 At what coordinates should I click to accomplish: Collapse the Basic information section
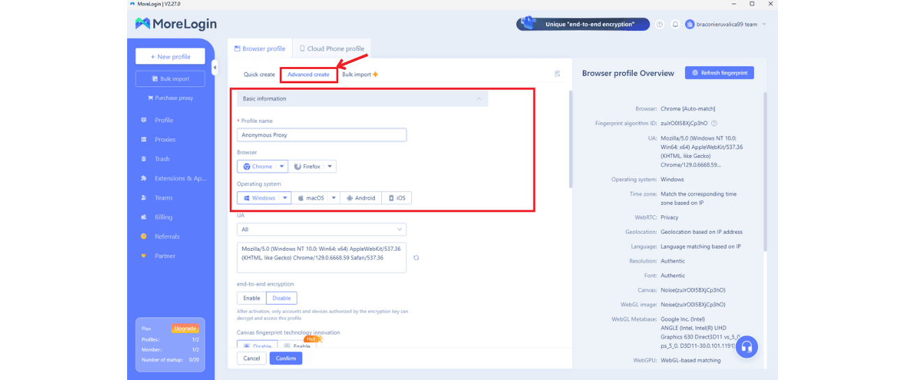pyautogui.click(x=479, y=99)
